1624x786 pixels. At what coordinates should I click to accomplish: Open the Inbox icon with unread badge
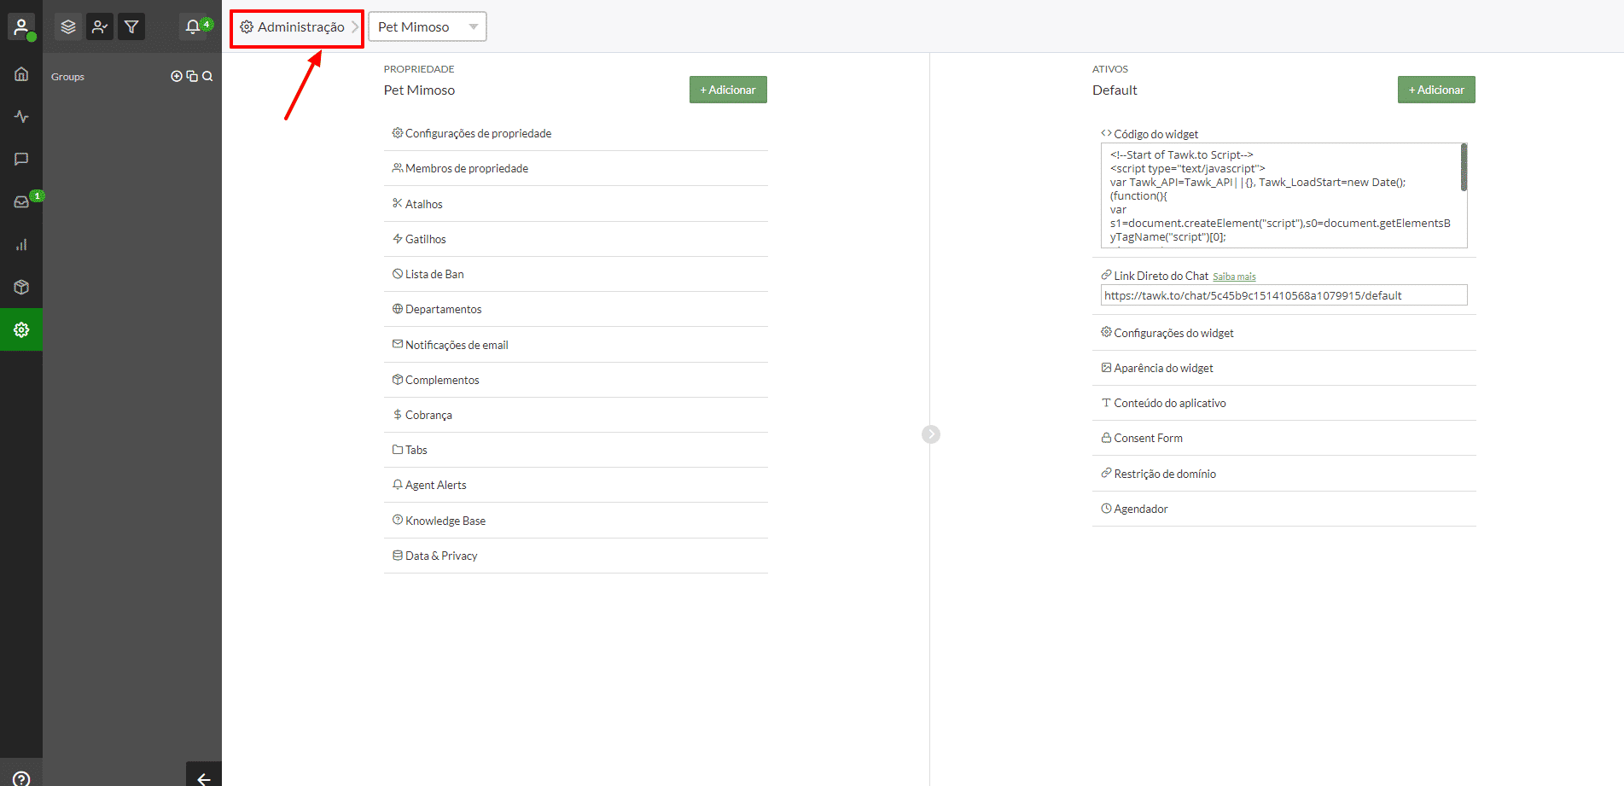click(21, 201)
